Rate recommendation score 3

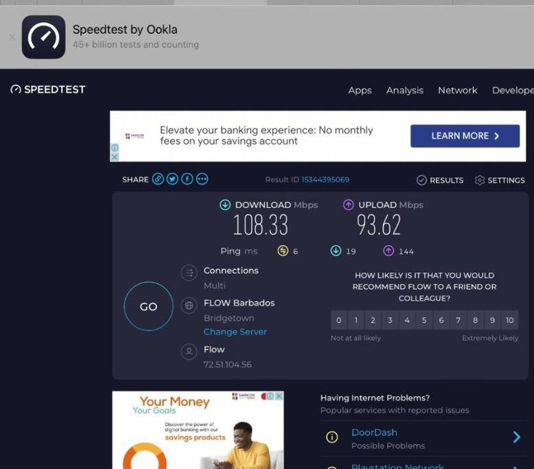point(390,320)
